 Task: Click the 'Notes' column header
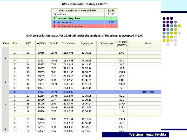tap(148, 44)
